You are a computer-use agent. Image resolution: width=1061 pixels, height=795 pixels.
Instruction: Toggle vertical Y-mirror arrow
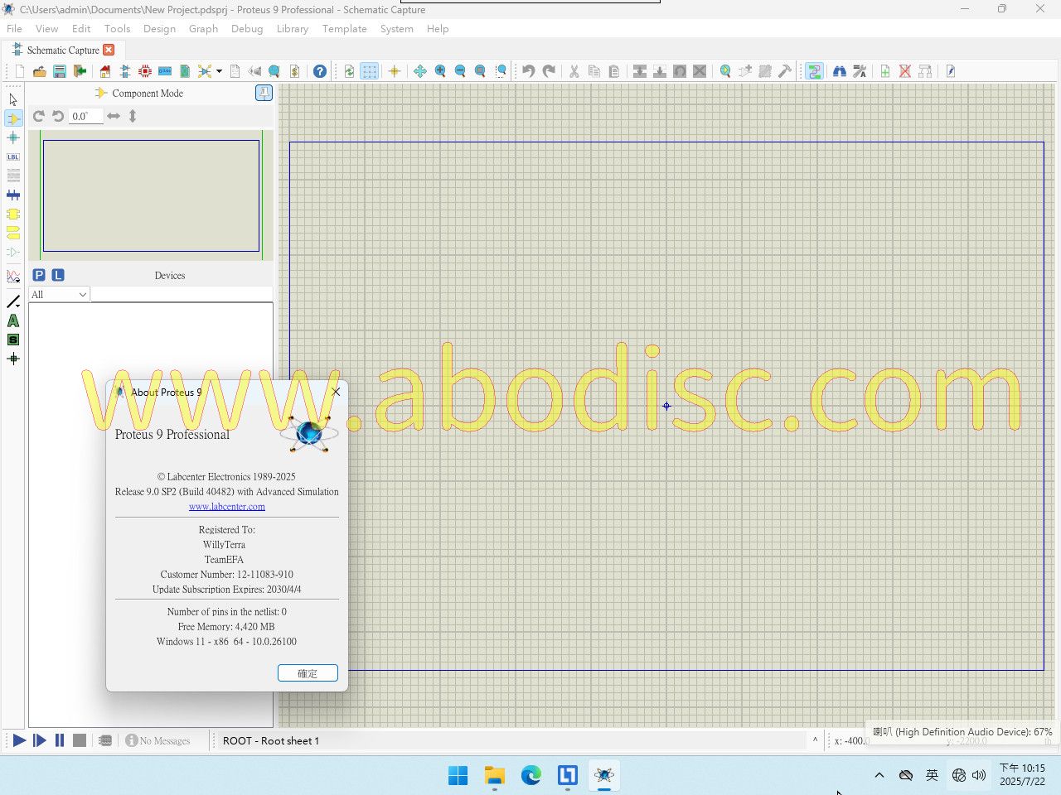coord(133,116)
